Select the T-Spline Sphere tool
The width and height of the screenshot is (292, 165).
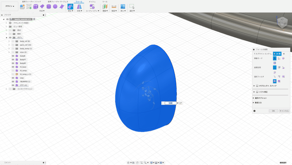pos(55,7)
